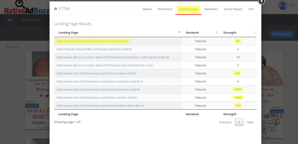Click the Strength value 83
This screenshot has width=298, height=144.
(238, 73)
